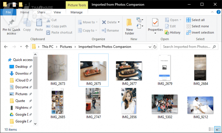The width and height of the screenshot is (222, 133).
Task: Click Select all
Action: (195, 20)
